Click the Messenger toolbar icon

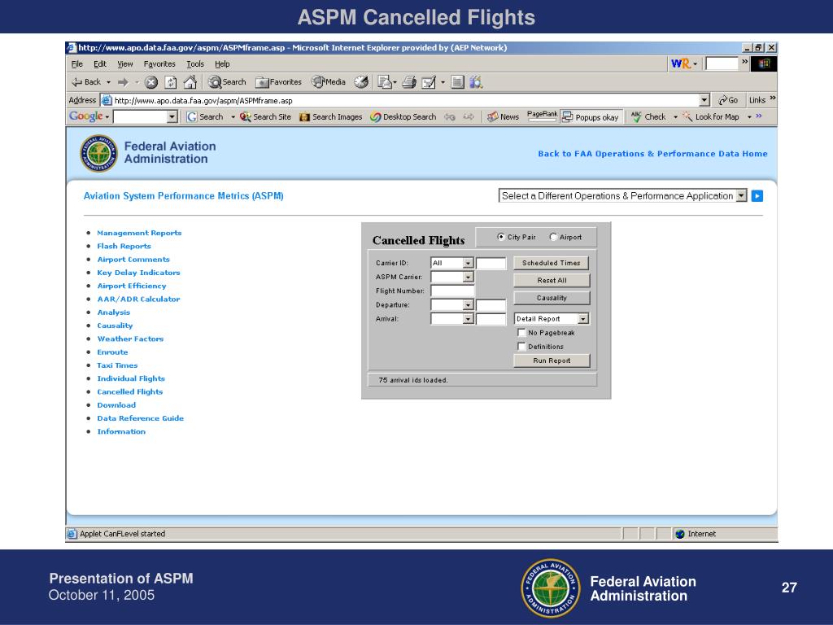pyautogui.click(x=476, y=82)
